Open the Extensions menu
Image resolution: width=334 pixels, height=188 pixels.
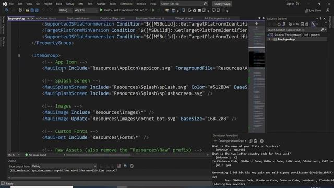coord(126,4)
